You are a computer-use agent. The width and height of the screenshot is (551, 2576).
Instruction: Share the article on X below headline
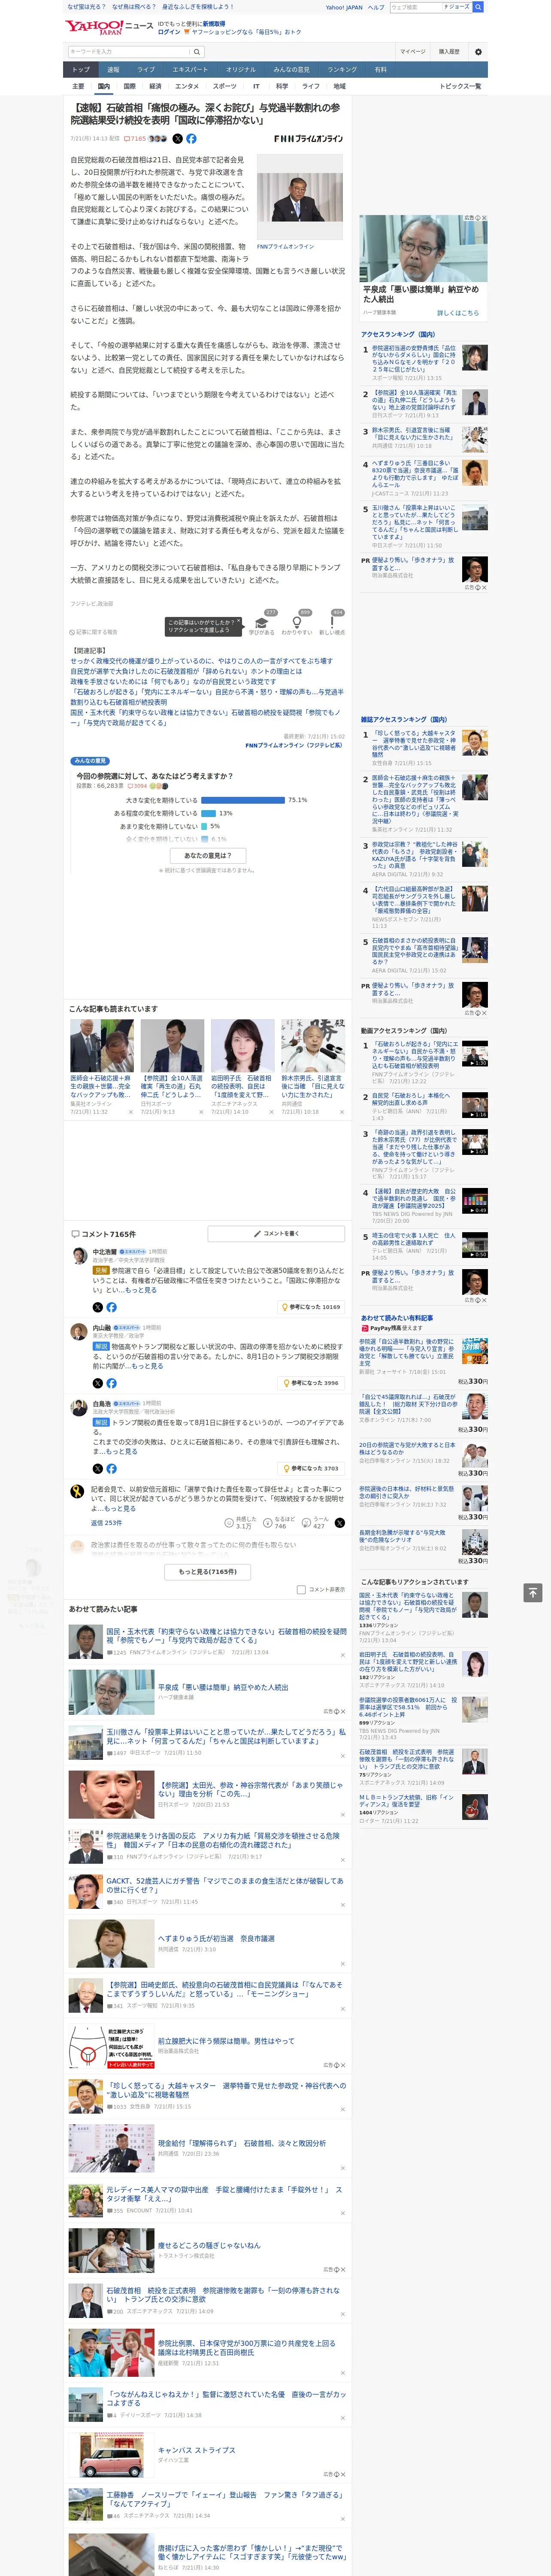(x=178, y=139)
